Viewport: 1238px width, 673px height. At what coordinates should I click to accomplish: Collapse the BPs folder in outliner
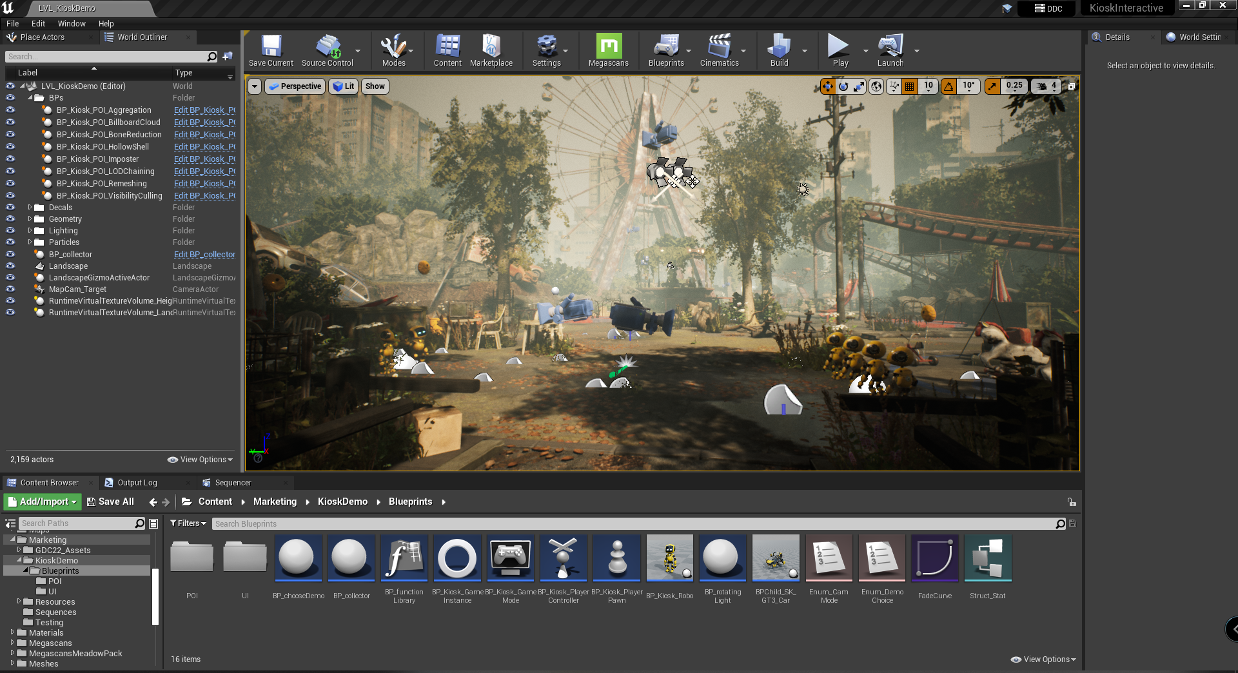pyautogui.click(x=30, y=98)
